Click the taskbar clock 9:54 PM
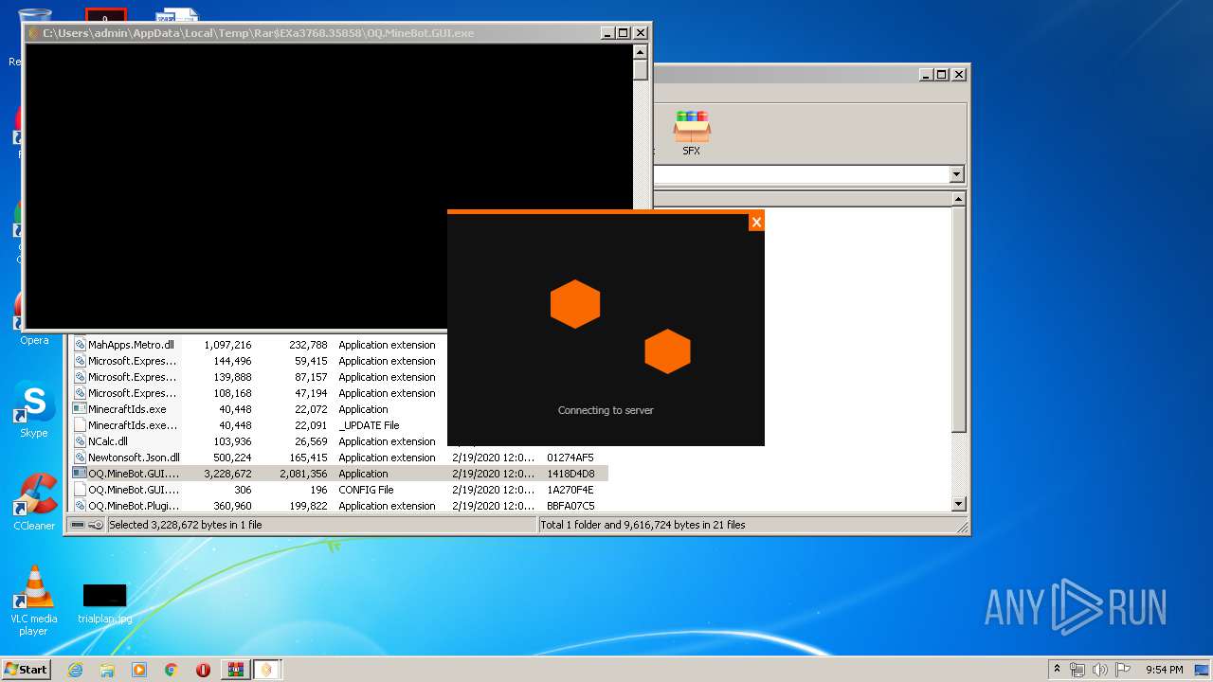 1165,670
